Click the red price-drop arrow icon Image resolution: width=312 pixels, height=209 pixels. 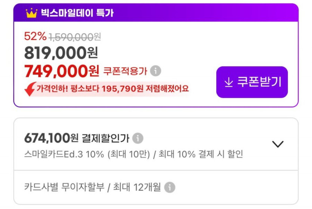[x=30, y=89]
